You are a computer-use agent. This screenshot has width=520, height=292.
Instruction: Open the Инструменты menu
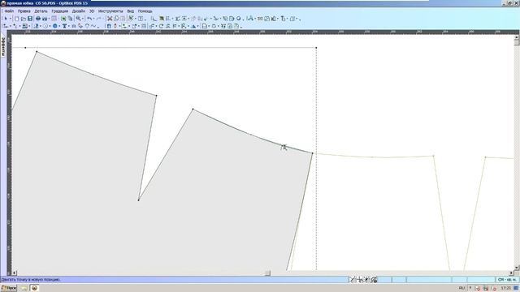point(110,11)
